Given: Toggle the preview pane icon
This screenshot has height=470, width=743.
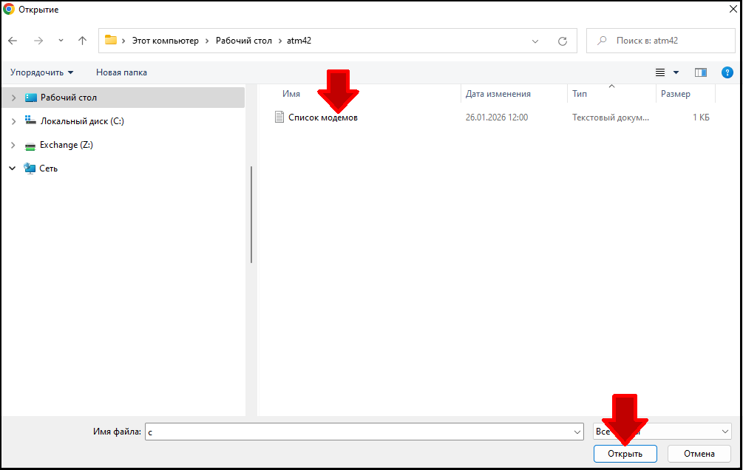Looking at the screenshot, I should (x=700, y=72).
